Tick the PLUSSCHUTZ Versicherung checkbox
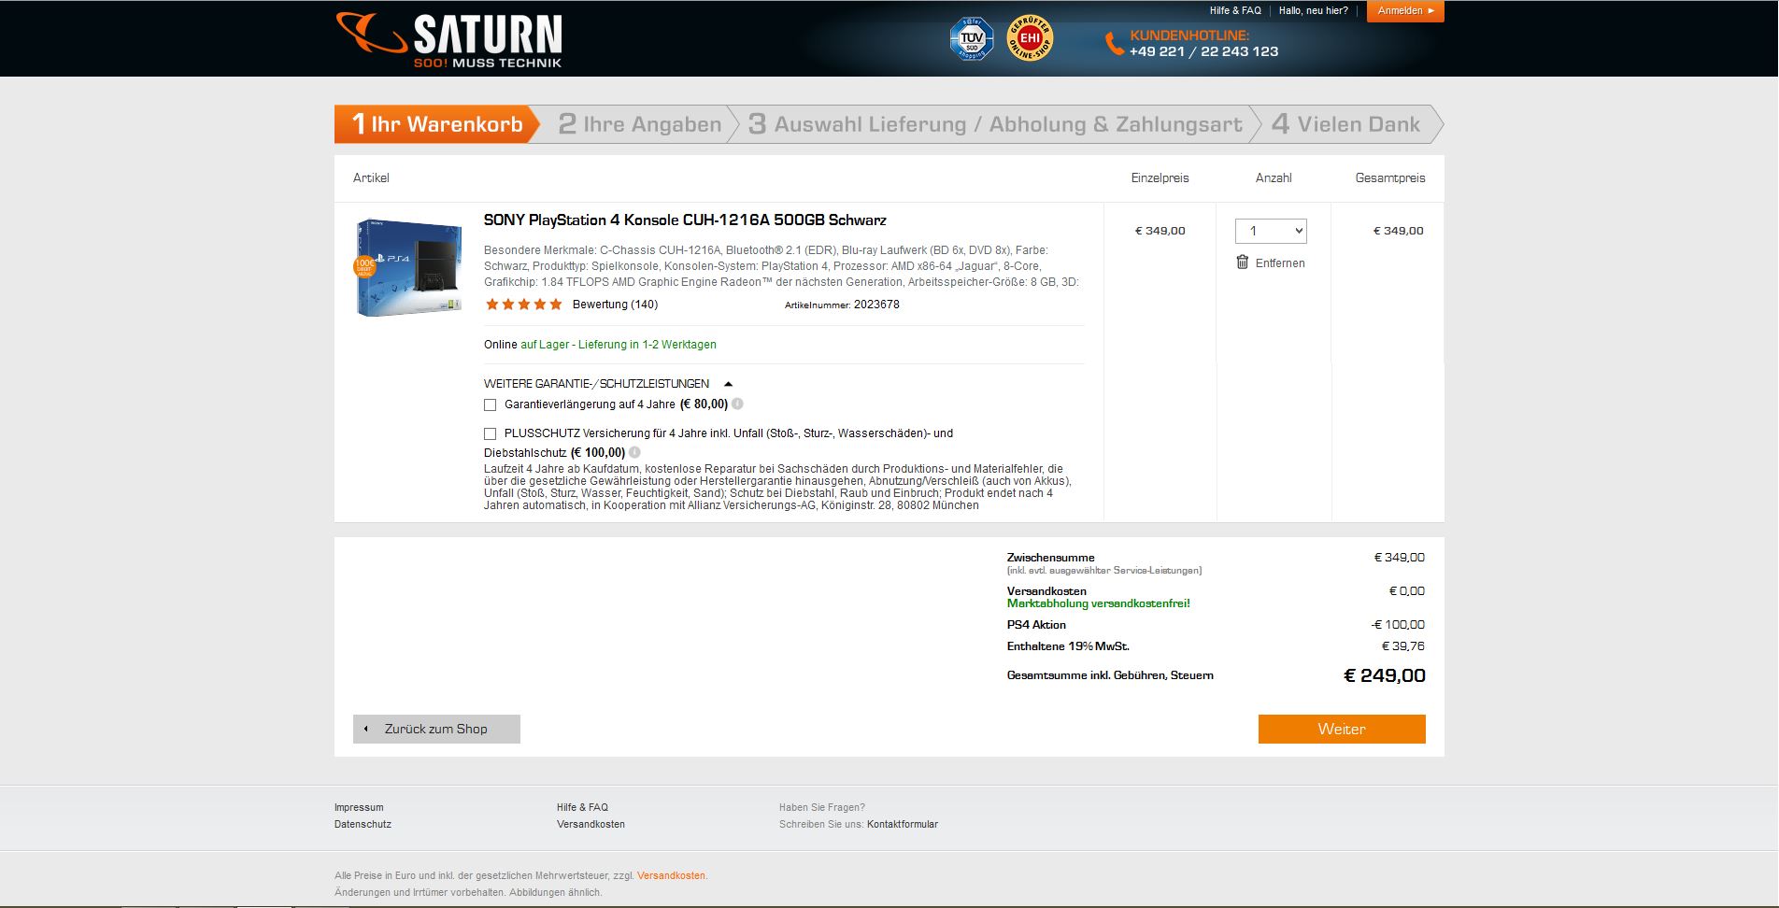The image size is (1779, 908). 490,433
